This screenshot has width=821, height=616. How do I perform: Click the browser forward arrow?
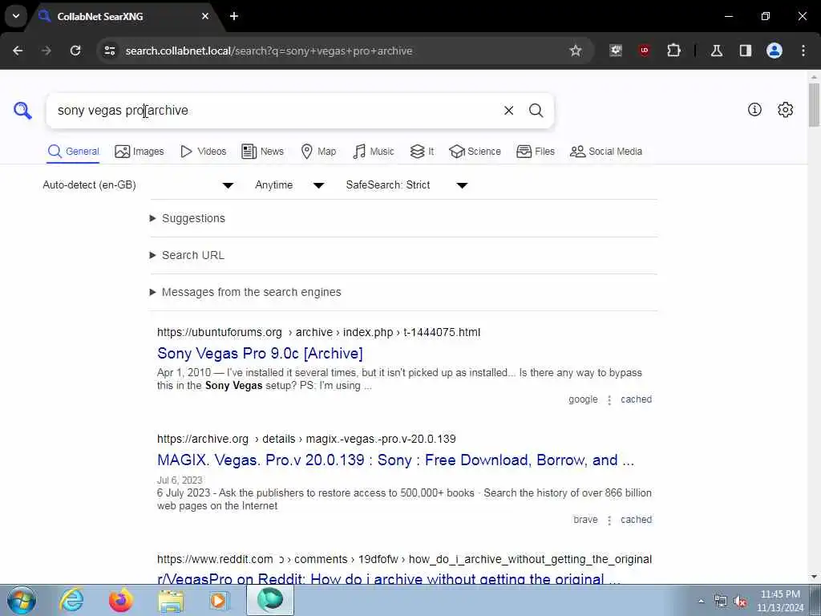click(46, 51)
